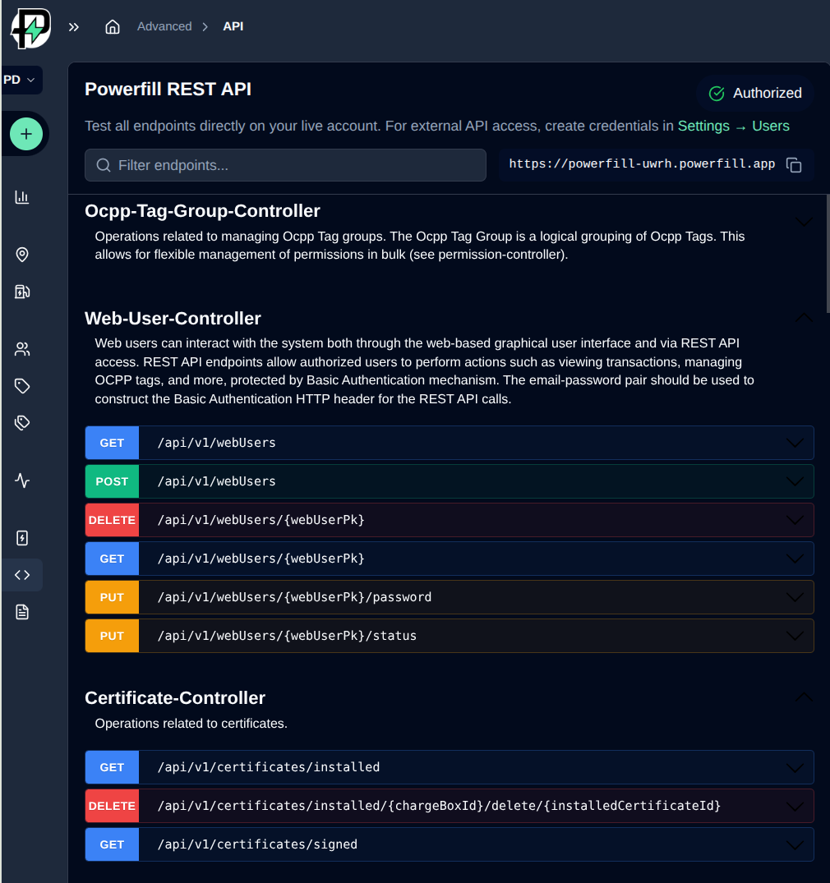Expand the Ocpp-Tag-Group-Controller section

pyautogui.click(x=803, y=220)
